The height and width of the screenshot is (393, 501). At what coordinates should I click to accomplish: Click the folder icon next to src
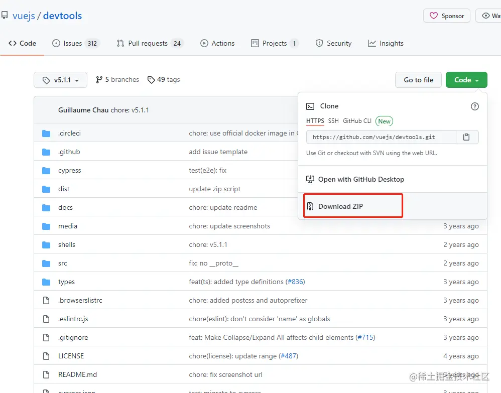coord(46,264)
